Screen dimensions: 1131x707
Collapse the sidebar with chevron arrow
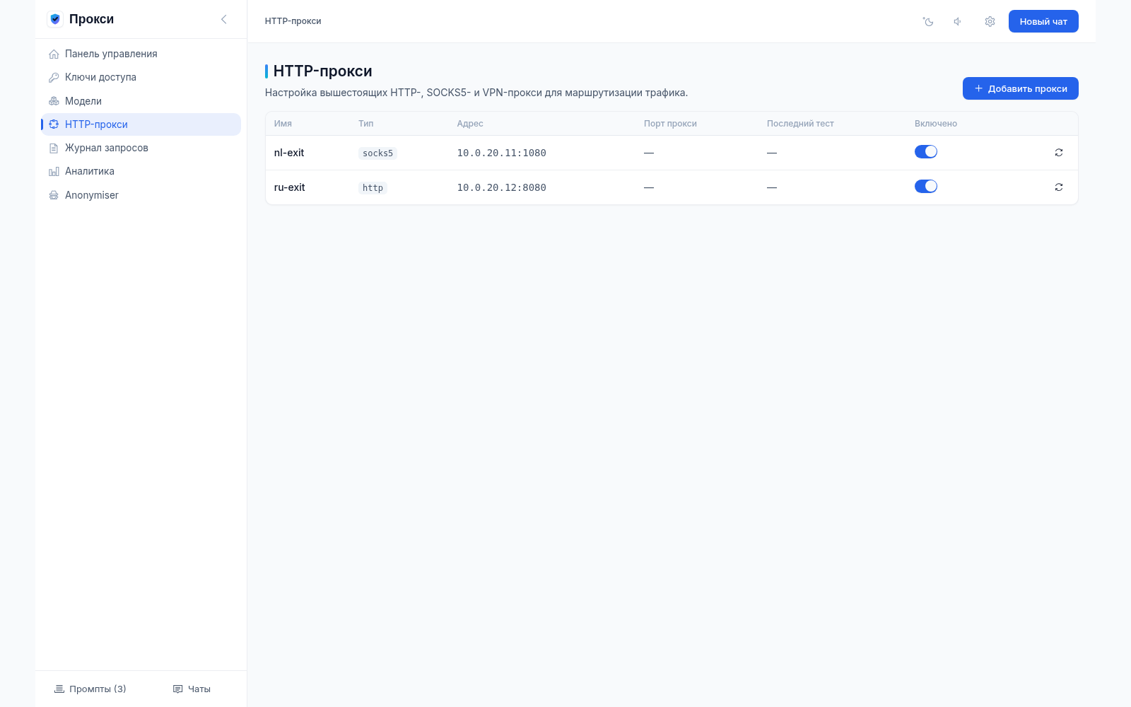pyautogui.click(x=224, y=19)
